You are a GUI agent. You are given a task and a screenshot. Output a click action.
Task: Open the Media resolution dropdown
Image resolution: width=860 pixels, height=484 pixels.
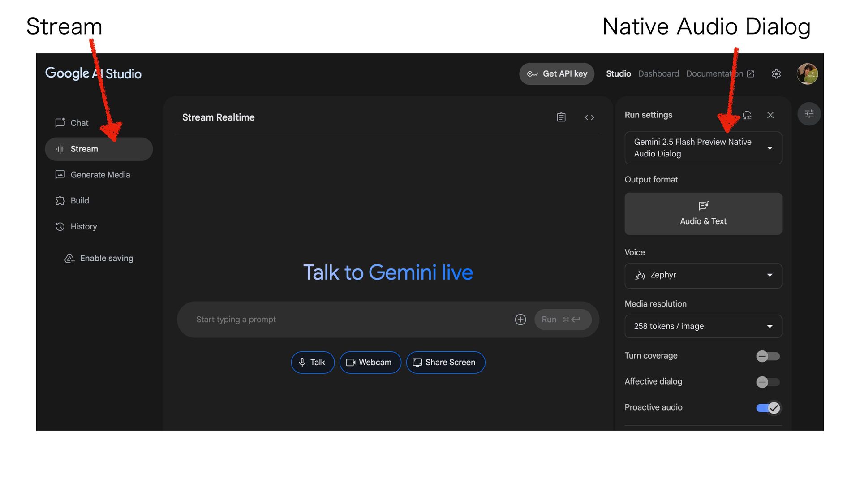click(x=703, y=326)
